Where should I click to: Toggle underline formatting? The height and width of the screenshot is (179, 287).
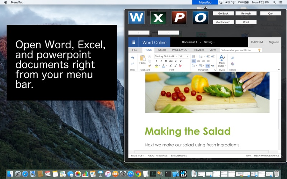[x=166, y=61]
